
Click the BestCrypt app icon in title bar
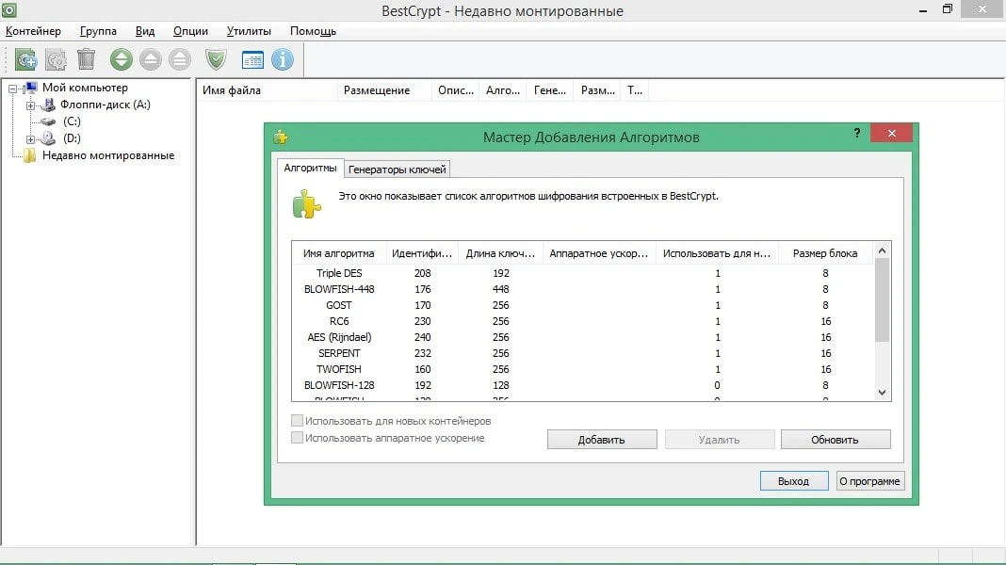point(9,9)
